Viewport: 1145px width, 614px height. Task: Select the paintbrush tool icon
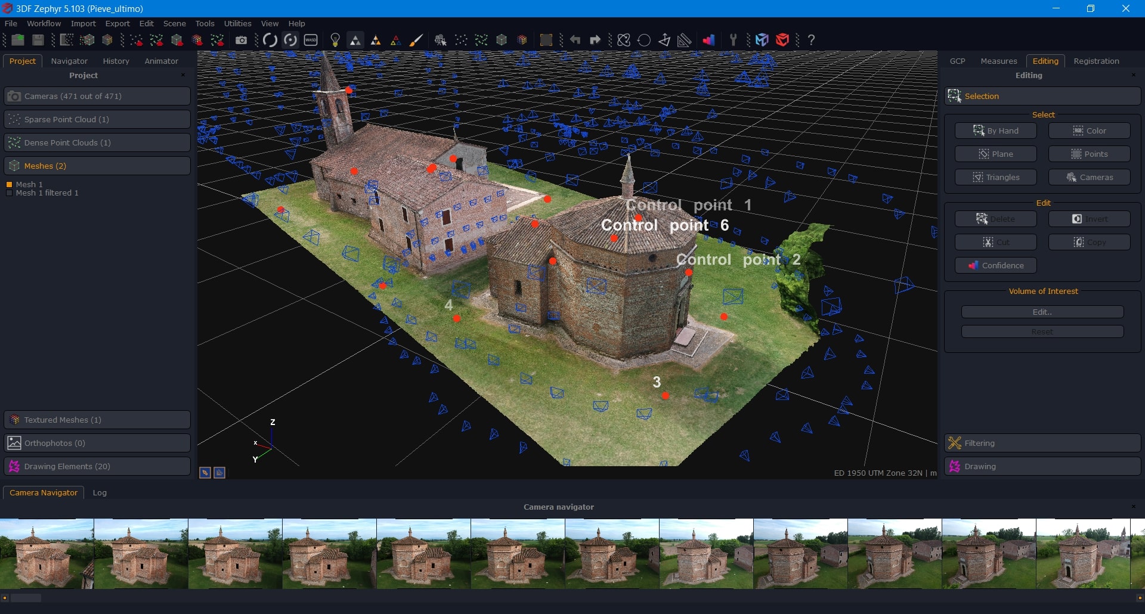tap(416, 40)
